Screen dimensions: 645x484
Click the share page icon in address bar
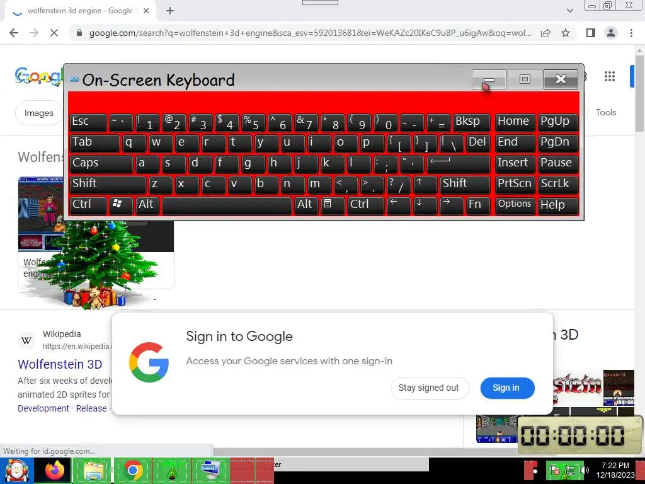(x=545, y=33)
